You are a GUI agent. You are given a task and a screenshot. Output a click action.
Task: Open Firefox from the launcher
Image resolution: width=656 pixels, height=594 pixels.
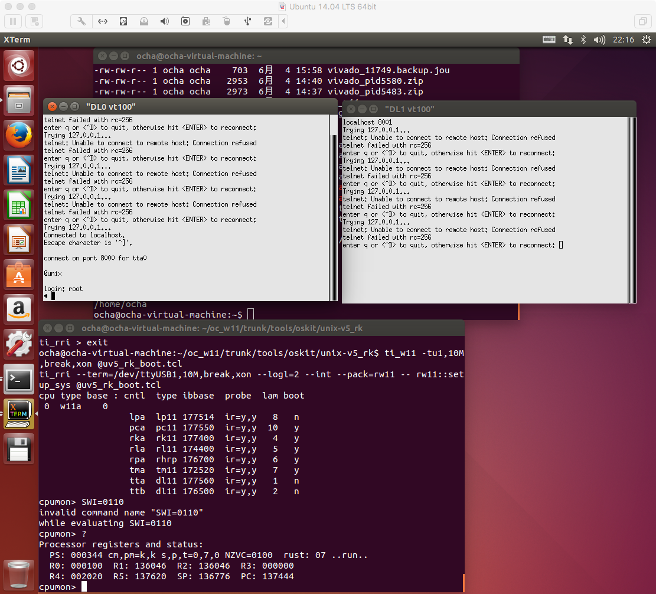coord(18,135)
